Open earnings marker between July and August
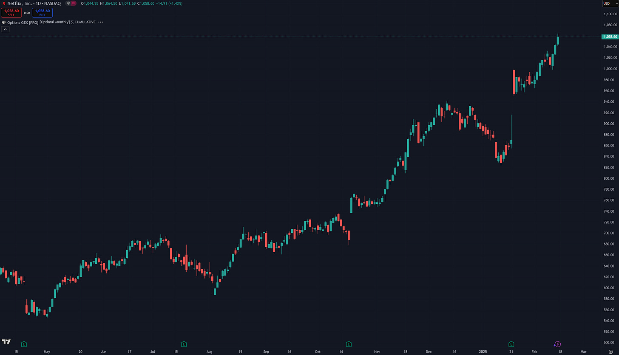The image size is (619, 355). [184, 344]
